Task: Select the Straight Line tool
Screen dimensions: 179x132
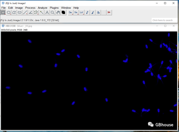Action: pyautogui.click(x=25, y=13)
